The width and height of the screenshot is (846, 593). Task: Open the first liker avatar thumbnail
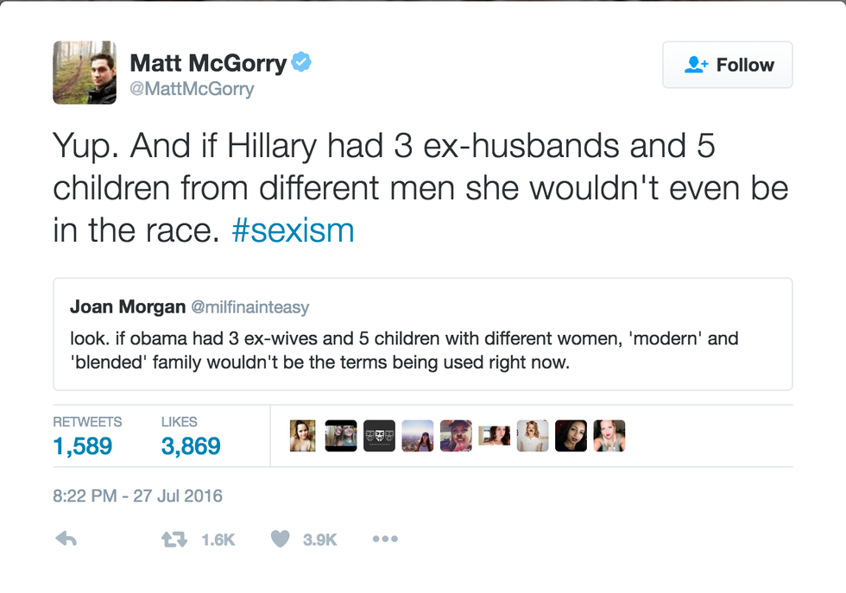click(x=303, y=436)
